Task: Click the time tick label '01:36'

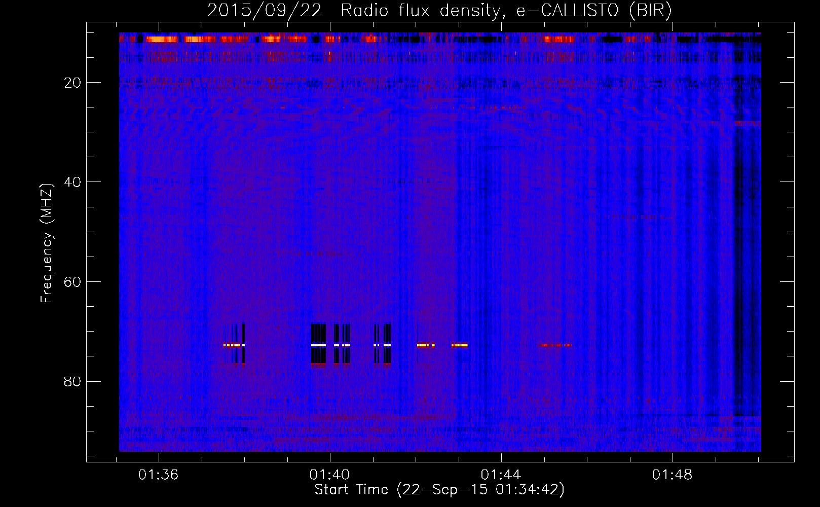Action: pos(159,475)
